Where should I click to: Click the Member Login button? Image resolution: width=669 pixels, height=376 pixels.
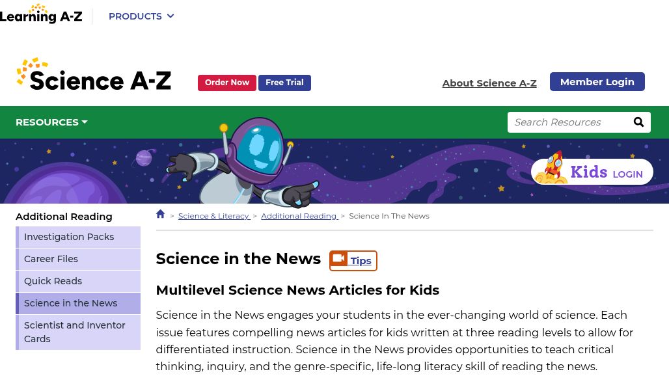coord(597,82)
